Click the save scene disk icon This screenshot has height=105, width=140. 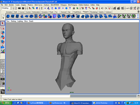point(23,8)
